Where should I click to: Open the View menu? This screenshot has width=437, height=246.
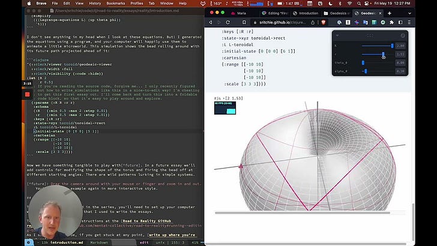coord(79,4)
